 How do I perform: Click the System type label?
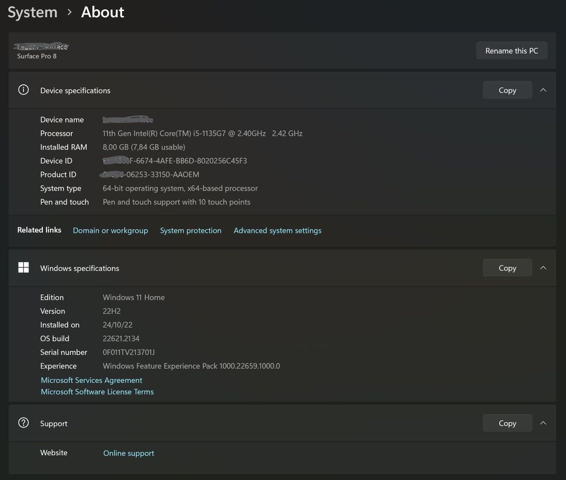(61, 188)
